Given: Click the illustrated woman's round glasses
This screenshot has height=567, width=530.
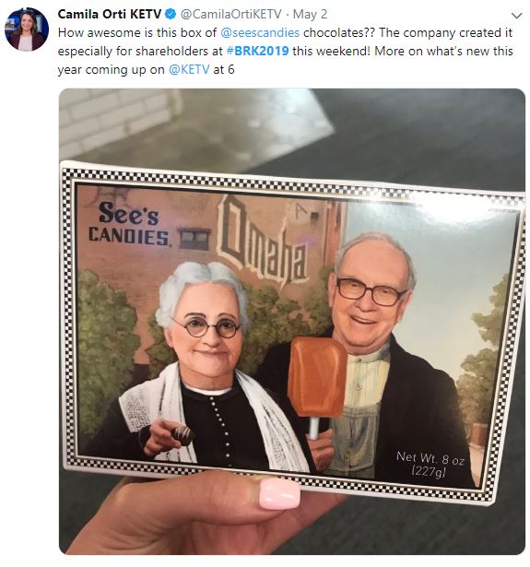Looking at the screenshot, I should [x=206, y=326].
